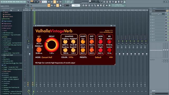Toggle the Pat/Song mode switch
This screenshot has height=95, width=169.
tap(32, 2)
